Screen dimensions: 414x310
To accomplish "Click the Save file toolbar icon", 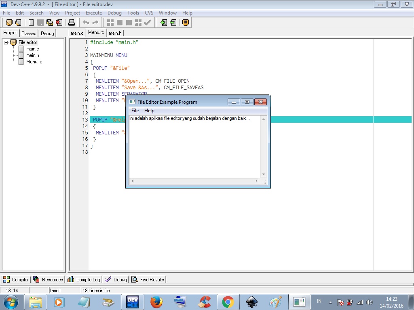I will (x=40, y=23).
